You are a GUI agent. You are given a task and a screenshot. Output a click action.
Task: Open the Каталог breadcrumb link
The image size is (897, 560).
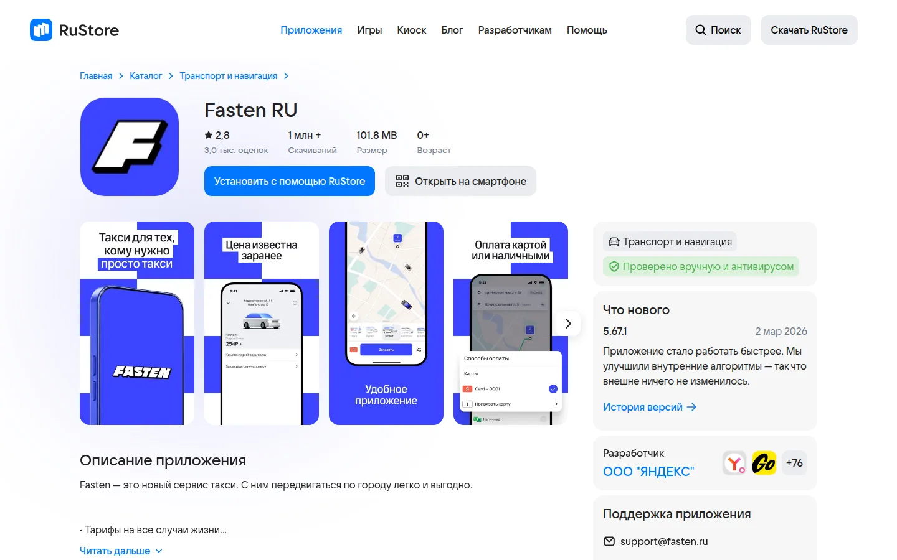coord(146,76)
